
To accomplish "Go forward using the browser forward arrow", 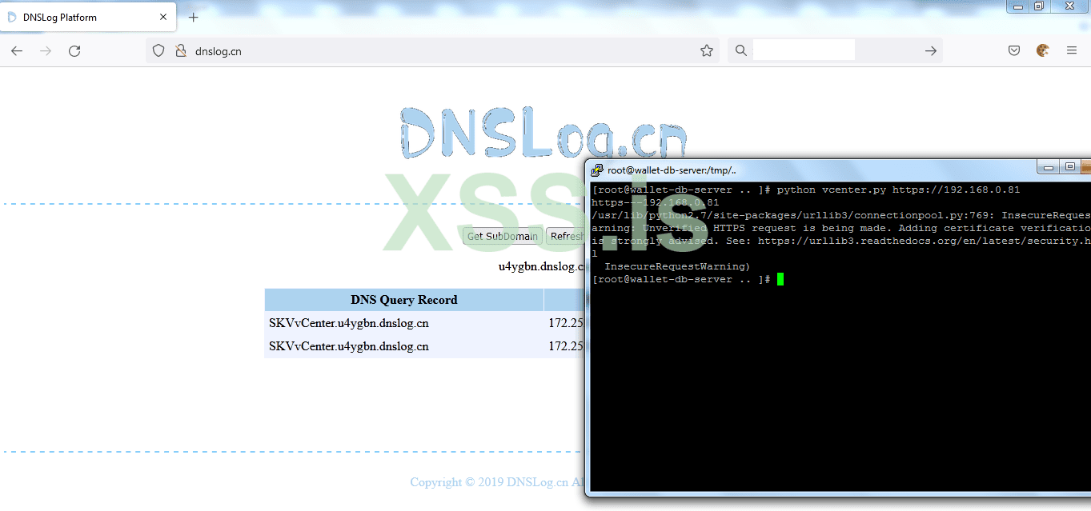I will [x=46, y=50].
